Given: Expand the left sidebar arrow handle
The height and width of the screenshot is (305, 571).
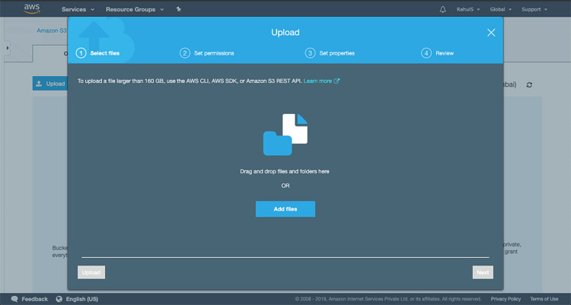Looking at the screenshot, I should [7, 47].
